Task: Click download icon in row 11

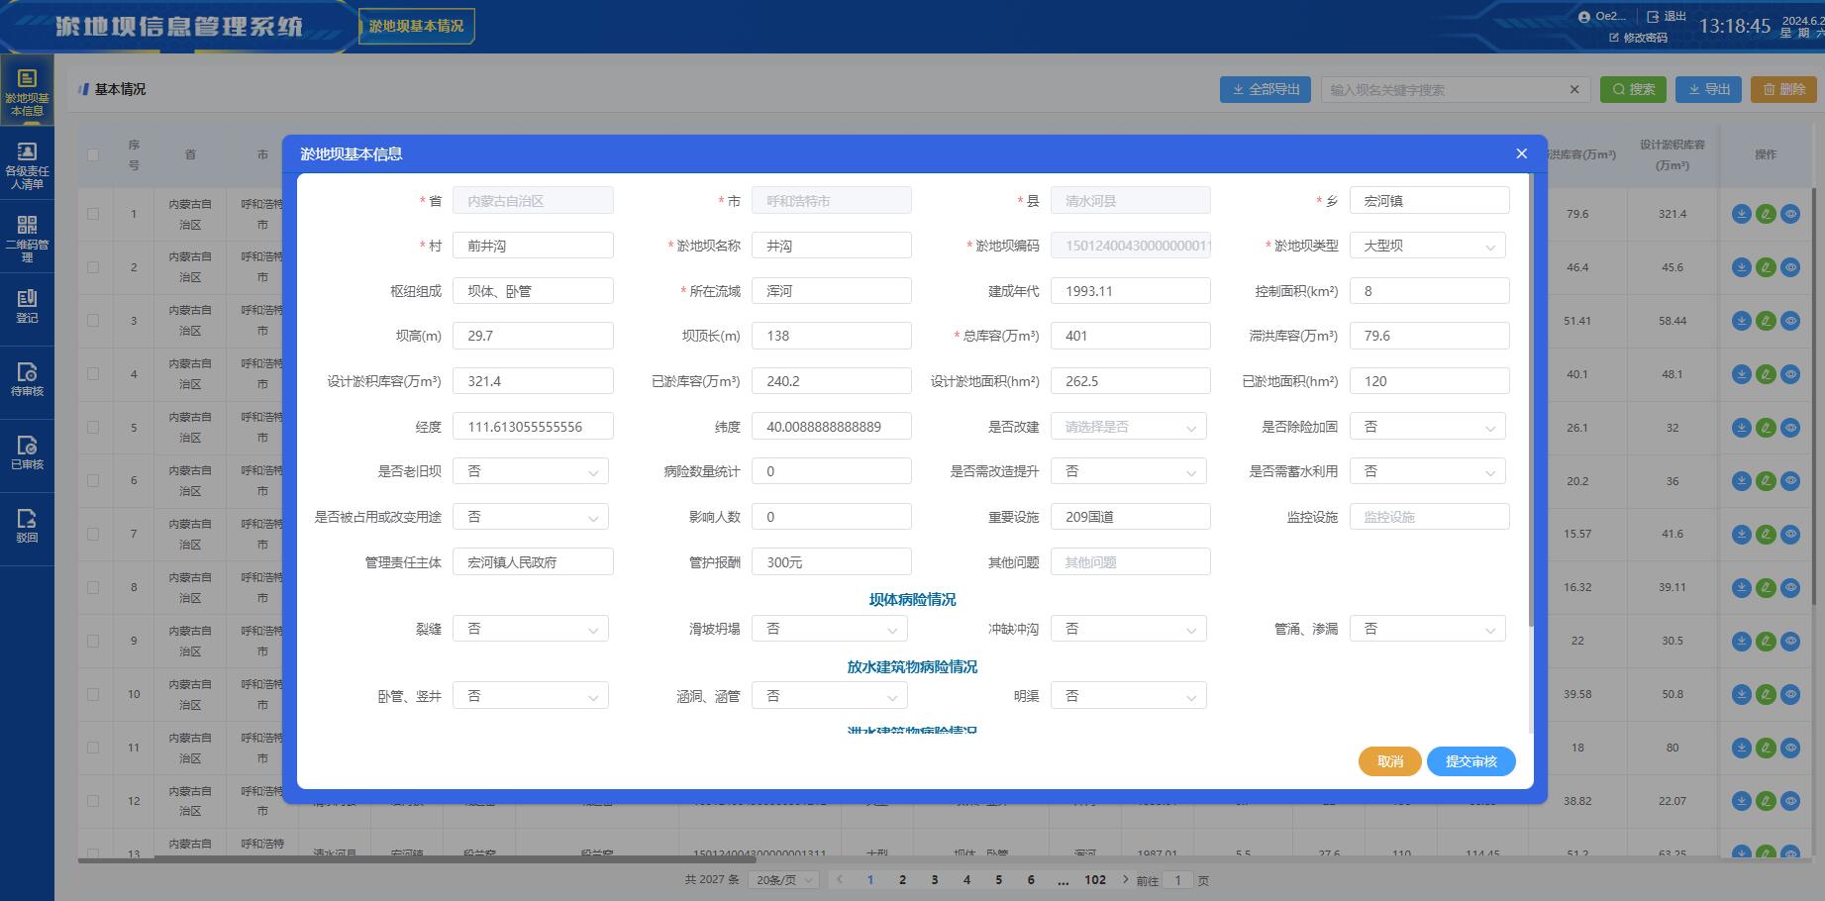Action: (1742, 749)
